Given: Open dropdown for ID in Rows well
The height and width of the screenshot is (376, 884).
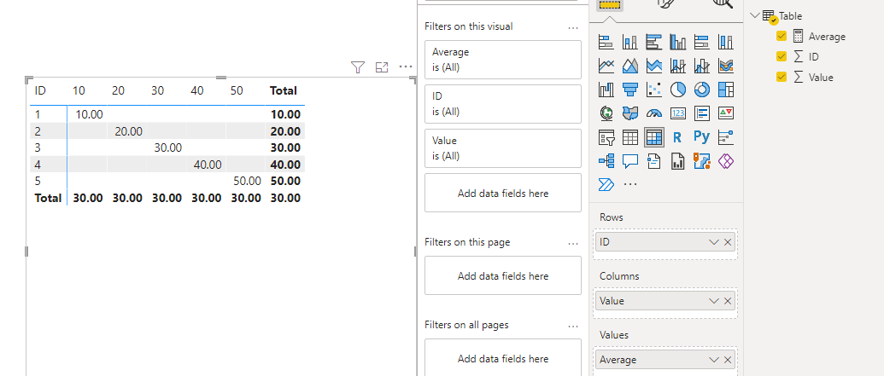Looking at the screenshot, I should 714,242.
